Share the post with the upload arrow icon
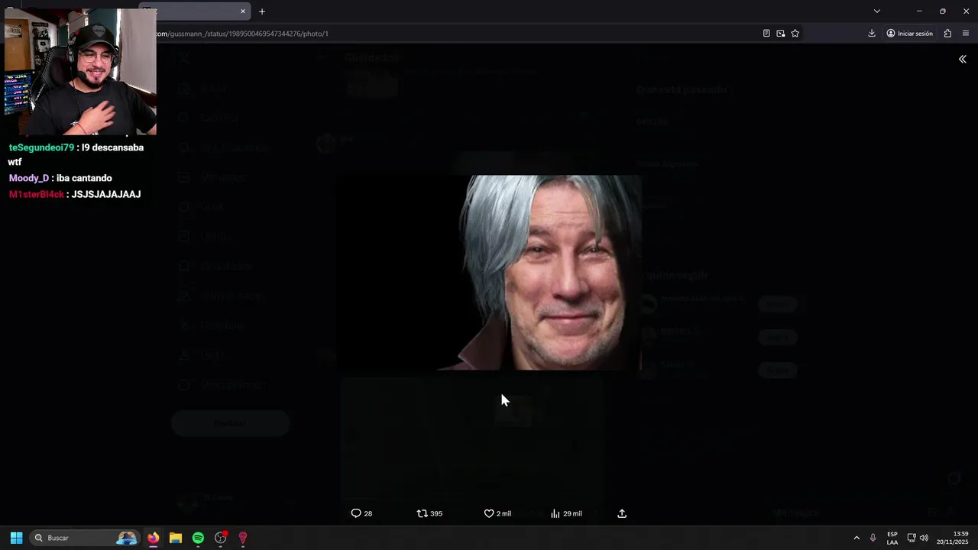 click(622, 513)
